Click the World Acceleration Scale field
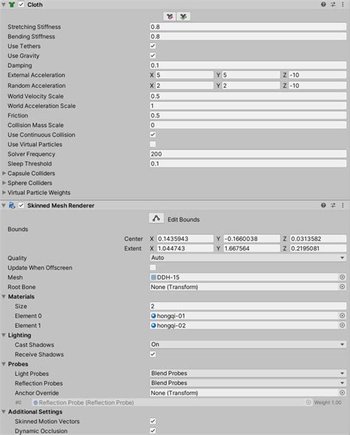 (x=248, y=106)
